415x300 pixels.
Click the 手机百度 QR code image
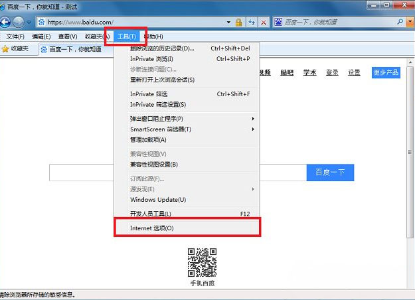[x=203, y=262]
